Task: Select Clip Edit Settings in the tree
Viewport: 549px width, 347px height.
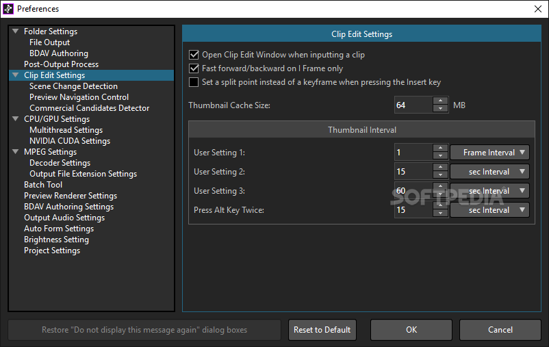Action: coord(54,75)
